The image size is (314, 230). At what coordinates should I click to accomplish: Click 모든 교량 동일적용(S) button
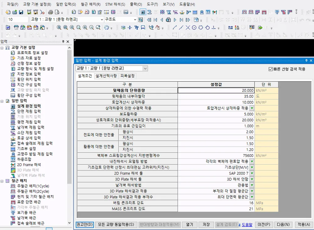point(116,225)
